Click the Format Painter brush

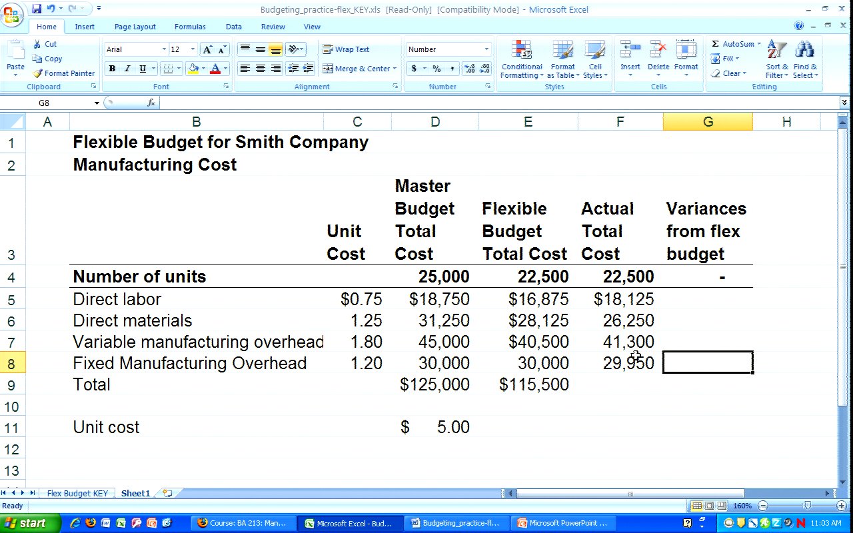(x=38, y=73)
